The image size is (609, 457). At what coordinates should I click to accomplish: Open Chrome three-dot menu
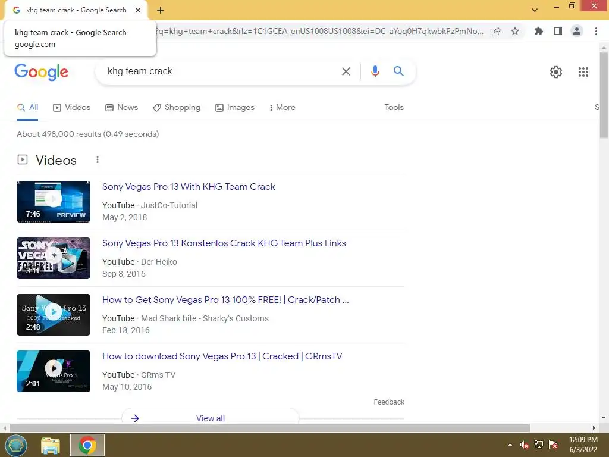[596, 31]
